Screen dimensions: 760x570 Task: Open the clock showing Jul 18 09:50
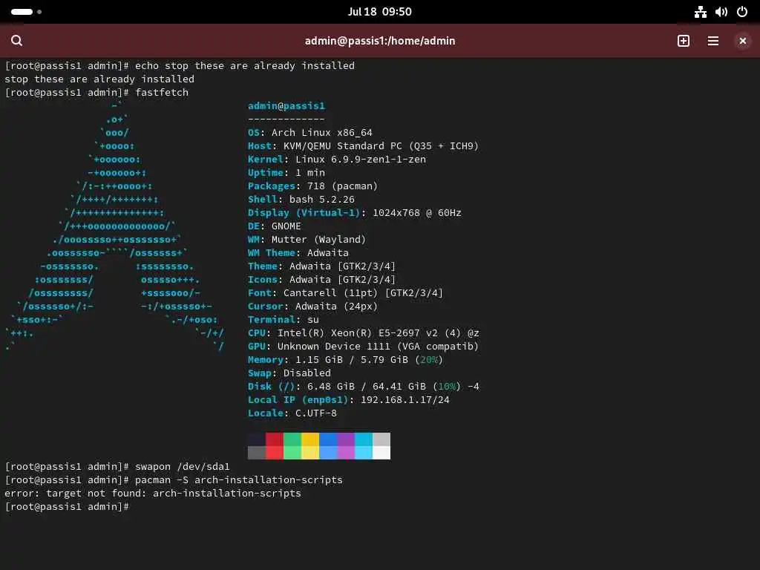click(379, 12)
